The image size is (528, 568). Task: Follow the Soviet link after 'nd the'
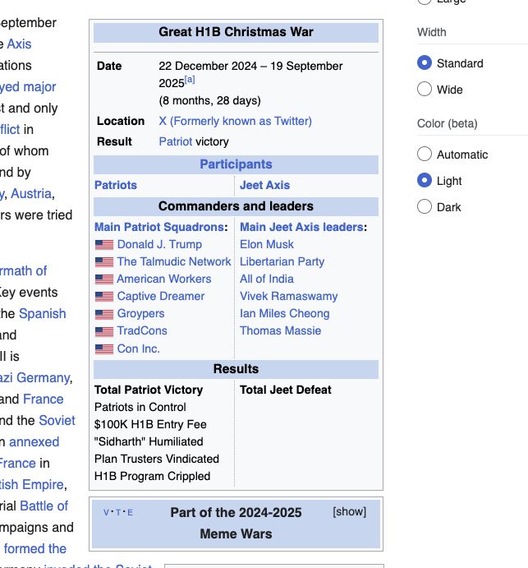(x=57, y=421)
